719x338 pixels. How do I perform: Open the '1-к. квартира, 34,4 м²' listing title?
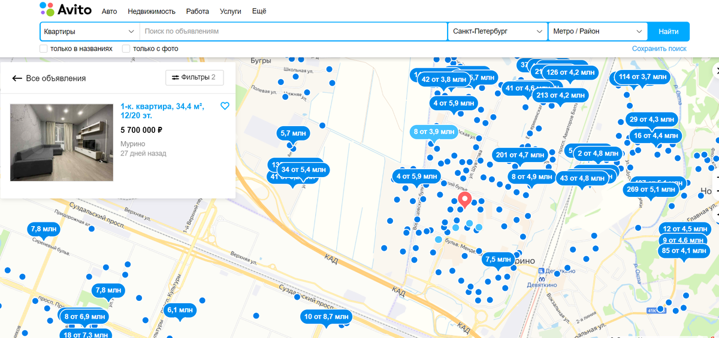pyautogui.click(x=162, y=111)
